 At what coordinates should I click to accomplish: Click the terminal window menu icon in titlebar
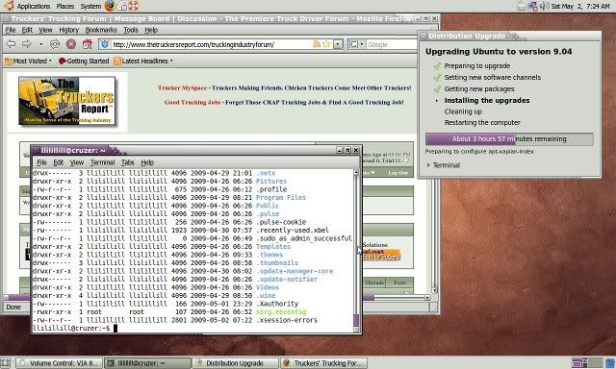point(37,150)
